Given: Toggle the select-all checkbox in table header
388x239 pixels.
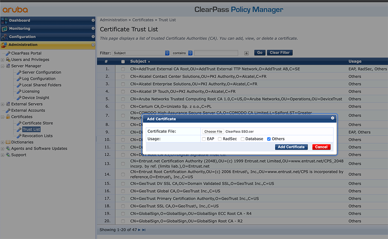Looking at the screenshot, I should click(x=123, y=62).
